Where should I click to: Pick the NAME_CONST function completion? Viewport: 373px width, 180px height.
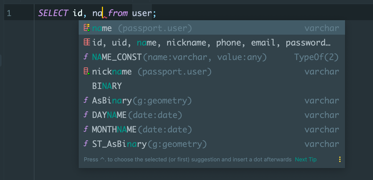click(212, 57)
